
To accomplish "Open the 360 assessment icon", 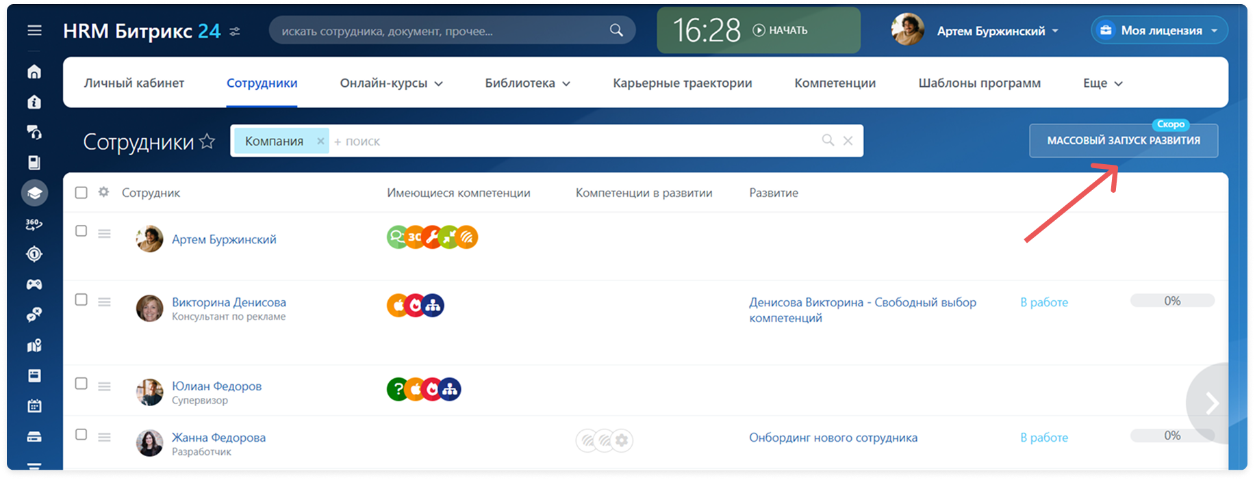I will click(34, 224).
